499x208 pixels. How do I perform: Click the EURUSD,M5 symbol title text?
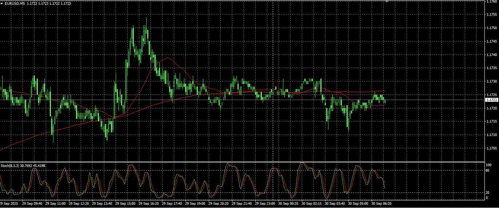15,3
